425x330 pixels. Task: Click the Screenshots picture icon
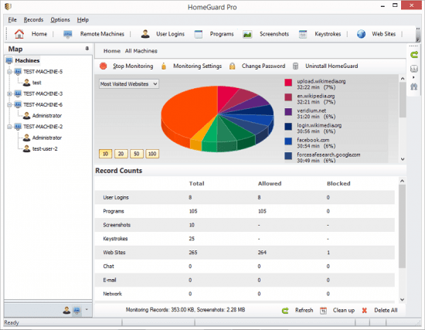coord(247,34)
